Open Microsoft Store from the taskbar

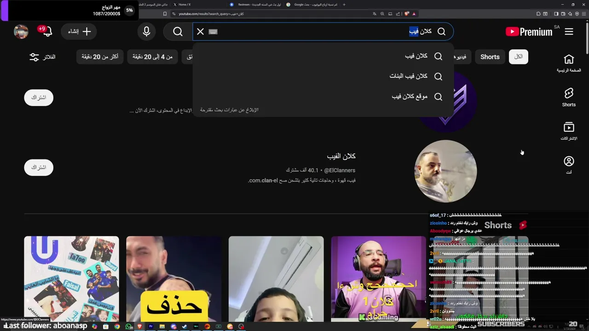pos(106,326)
